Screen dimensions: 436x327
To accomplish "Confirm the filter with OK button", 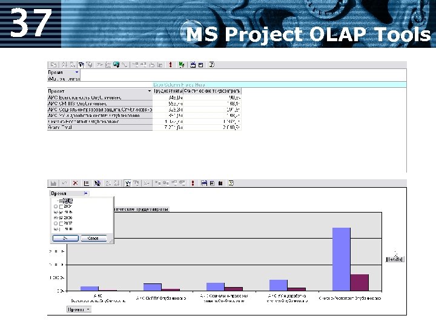I will point(65,239).
